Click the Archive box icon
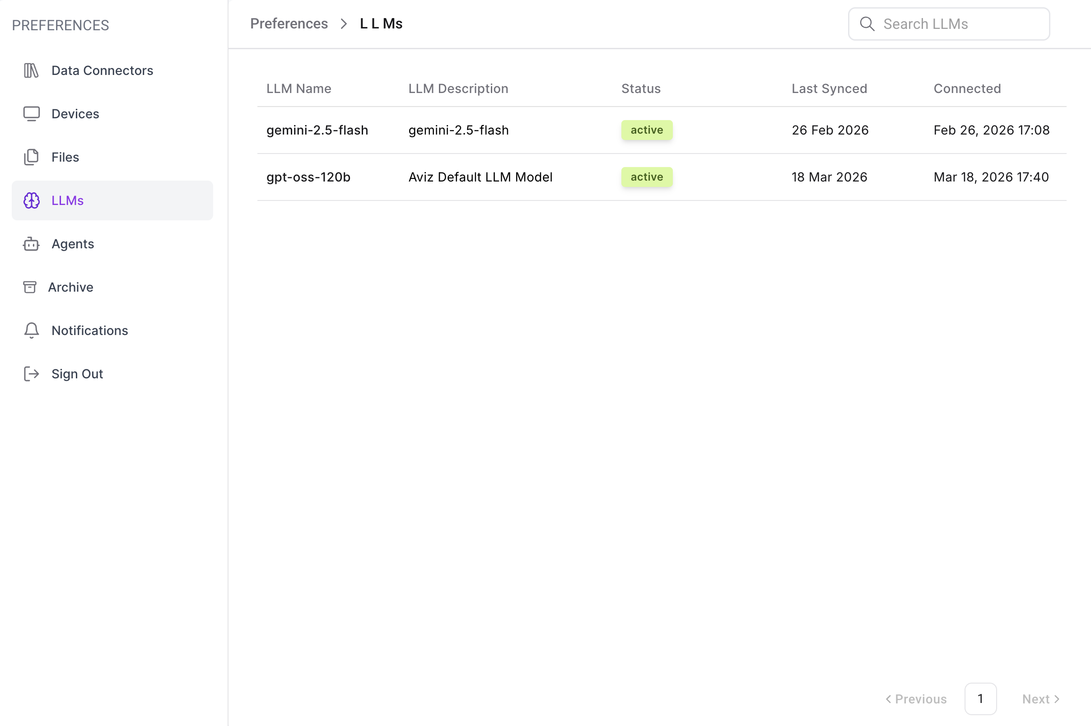1091x726 pixels. click(30, 287)
